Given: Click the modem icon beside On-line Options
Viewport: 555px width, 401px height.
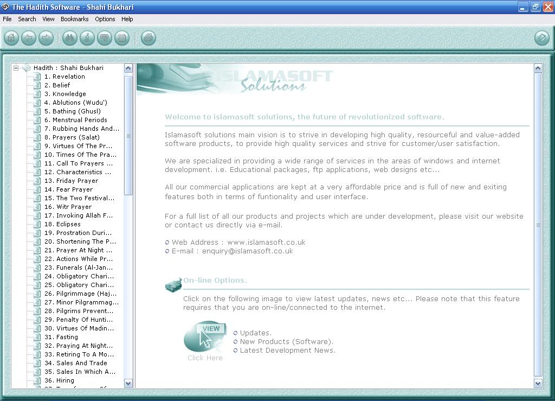Looking at the screenshot, I should point(173,285).
